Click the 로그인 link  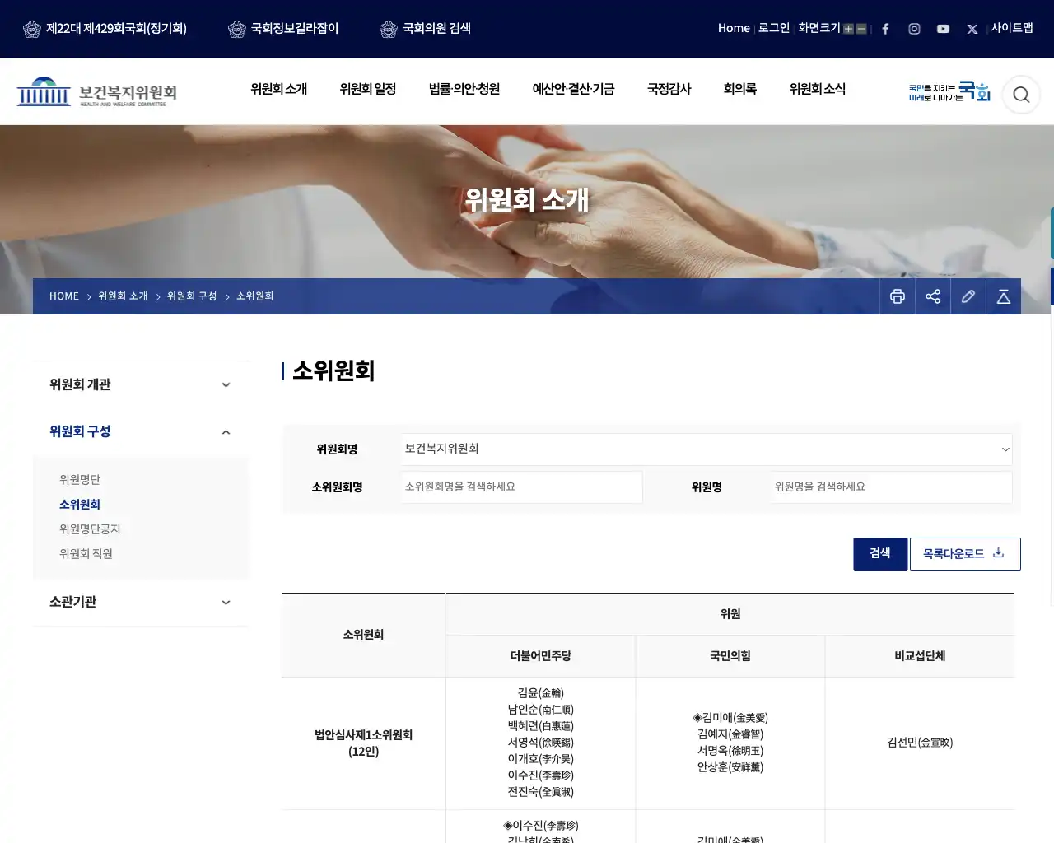click(x=773, y=28)
